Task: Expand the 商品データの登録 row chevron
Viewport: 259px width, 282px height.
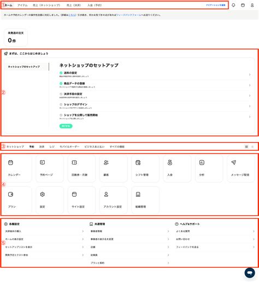Action: pyautogui.click(x=250, y=85)
